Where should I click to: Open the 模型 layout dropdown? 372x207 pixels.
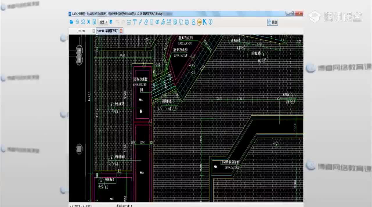click(x=103, y=22)
